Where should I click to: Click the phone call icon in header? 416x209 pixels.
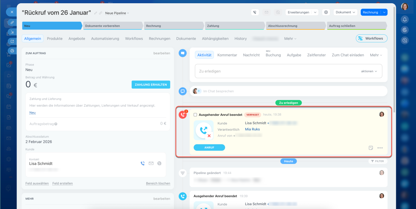click(x=255, y=12)
